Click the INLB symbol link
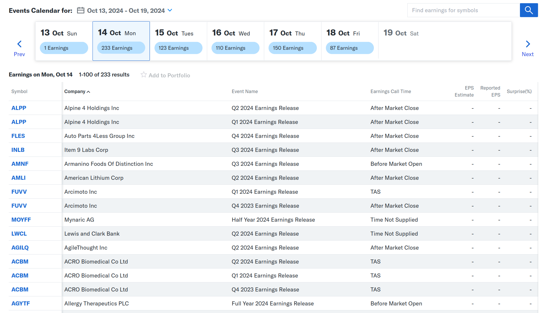547x313 pixels. pos(18,150)
